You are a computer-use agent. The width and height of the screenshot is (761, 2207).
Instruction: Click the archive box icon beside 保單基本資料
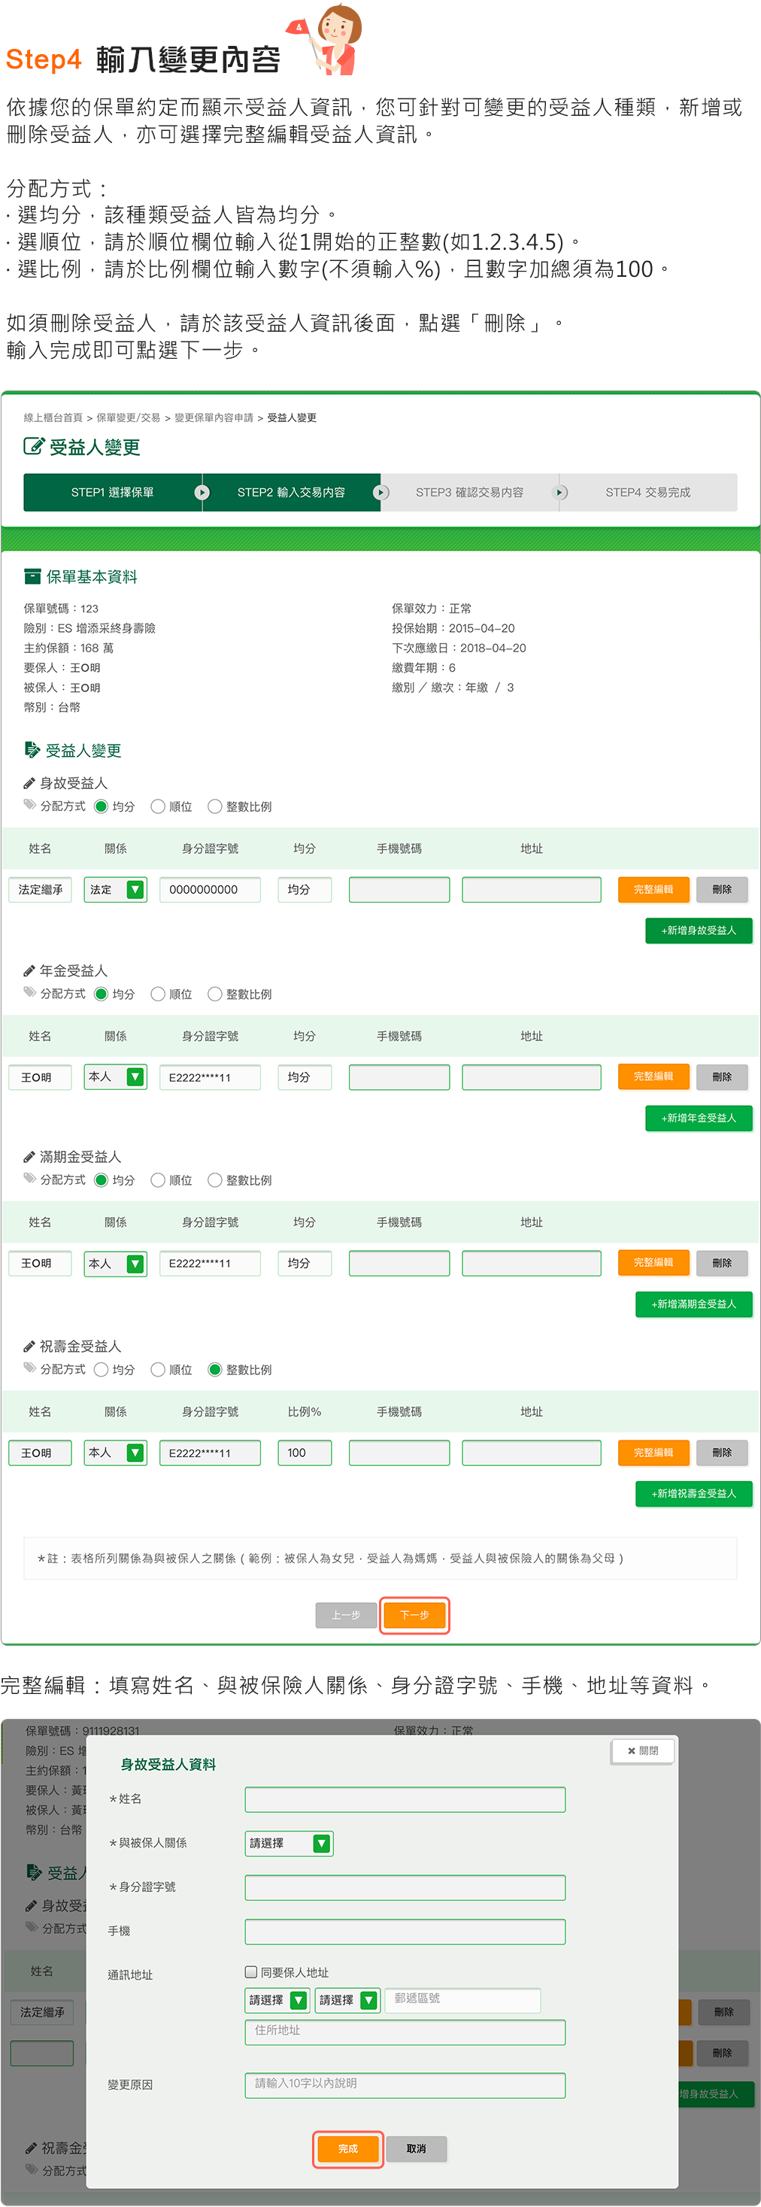(x=32, y=575)
